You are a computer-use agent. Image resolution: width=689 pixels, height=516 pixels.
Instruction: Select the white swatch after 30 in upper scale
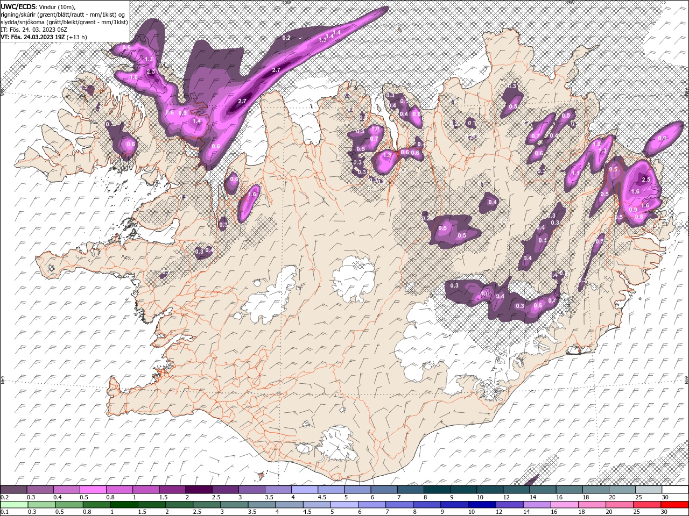(x=674, y=490)
